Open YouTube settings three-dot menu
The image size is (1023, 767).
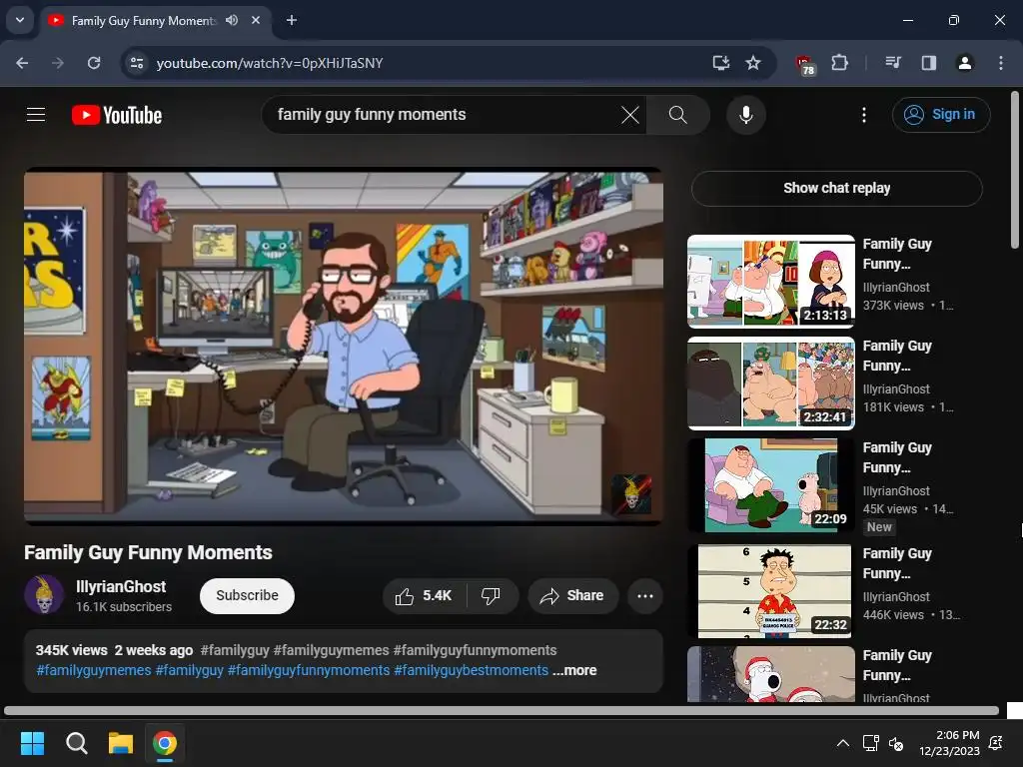click(864, 115)
